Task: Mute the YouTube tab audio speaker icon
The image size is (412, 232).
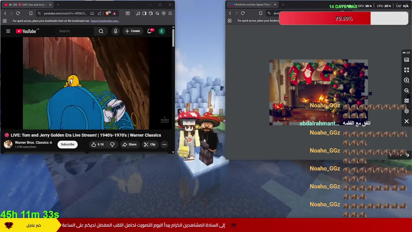Action: (x=10, y=5)
